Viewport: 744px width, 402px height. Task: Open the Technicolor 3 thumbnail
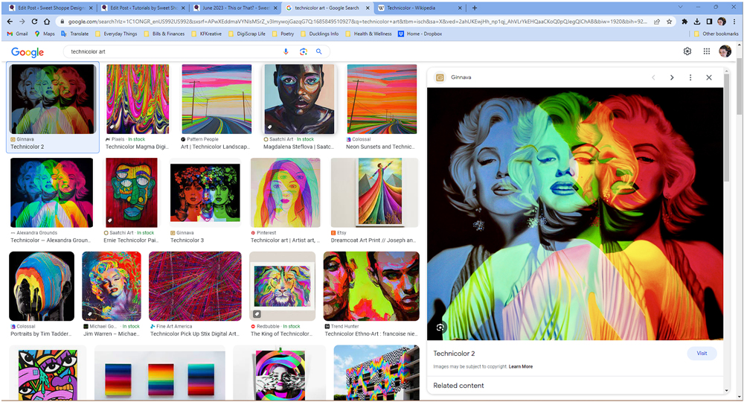click(205, 193)
